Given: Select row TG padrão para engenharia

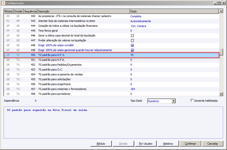Looking at the screenshot, I should click(111, 84).
